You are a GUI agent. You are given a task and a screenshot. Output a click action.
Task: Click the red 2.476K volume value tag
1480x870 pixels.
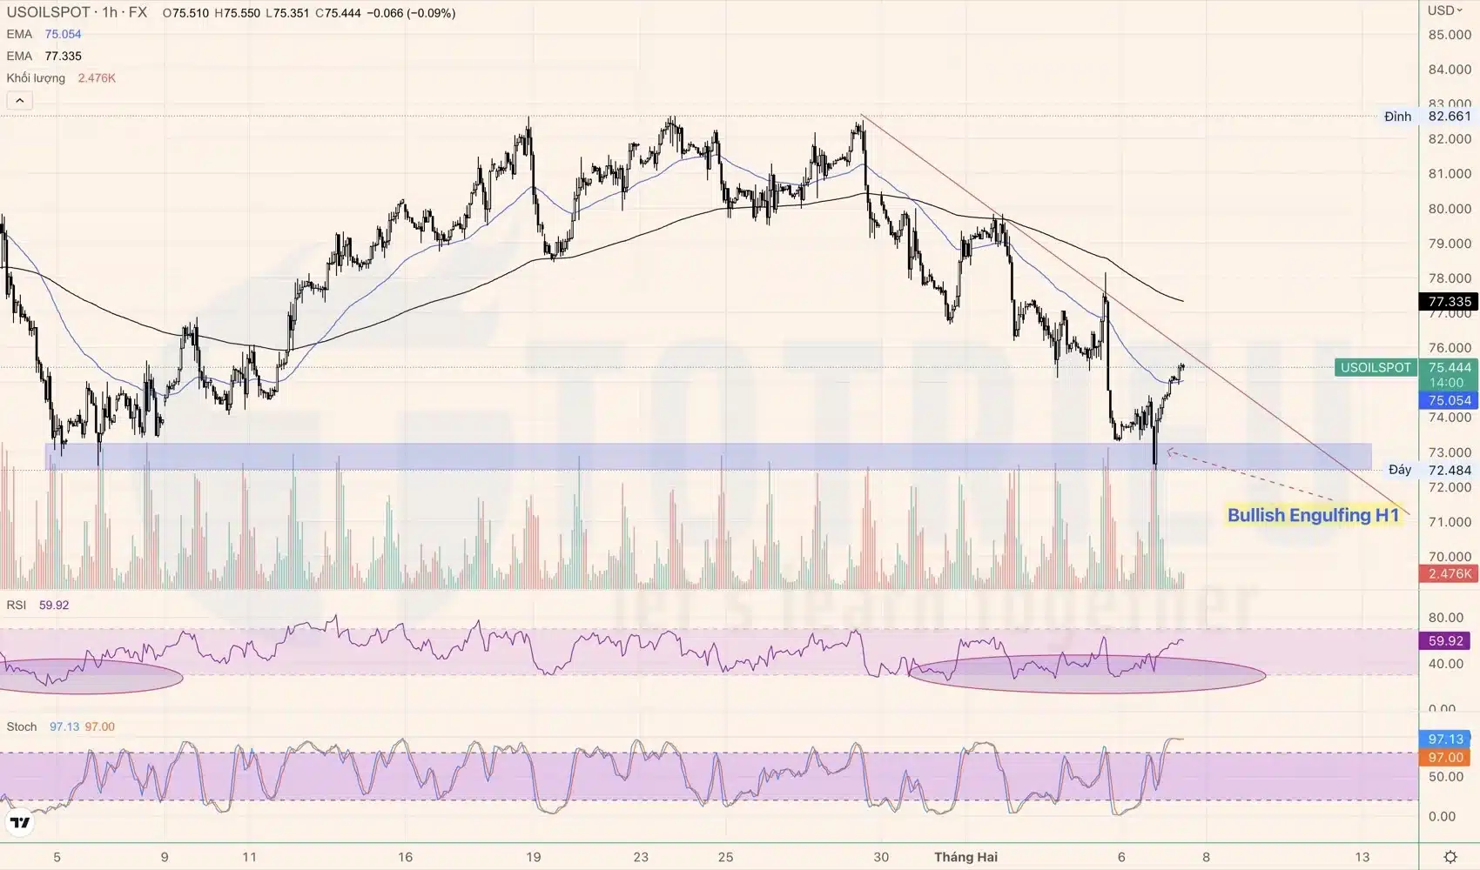click(1448, 573)
